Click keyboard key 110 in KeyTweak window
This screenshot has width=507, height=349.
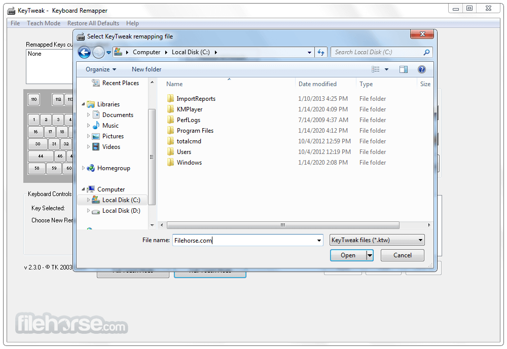coord(34,99)
